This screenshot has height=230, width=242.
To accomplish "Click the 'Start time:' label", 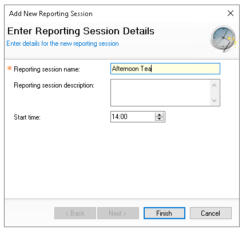I will (x=27, y=117).
